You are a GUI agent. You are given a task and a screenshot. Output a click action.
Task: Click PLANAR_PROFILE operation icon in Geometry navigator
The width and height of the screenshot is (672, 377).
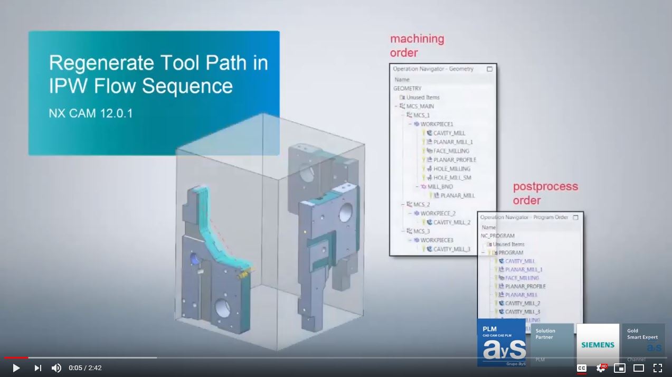coord(429,160)
